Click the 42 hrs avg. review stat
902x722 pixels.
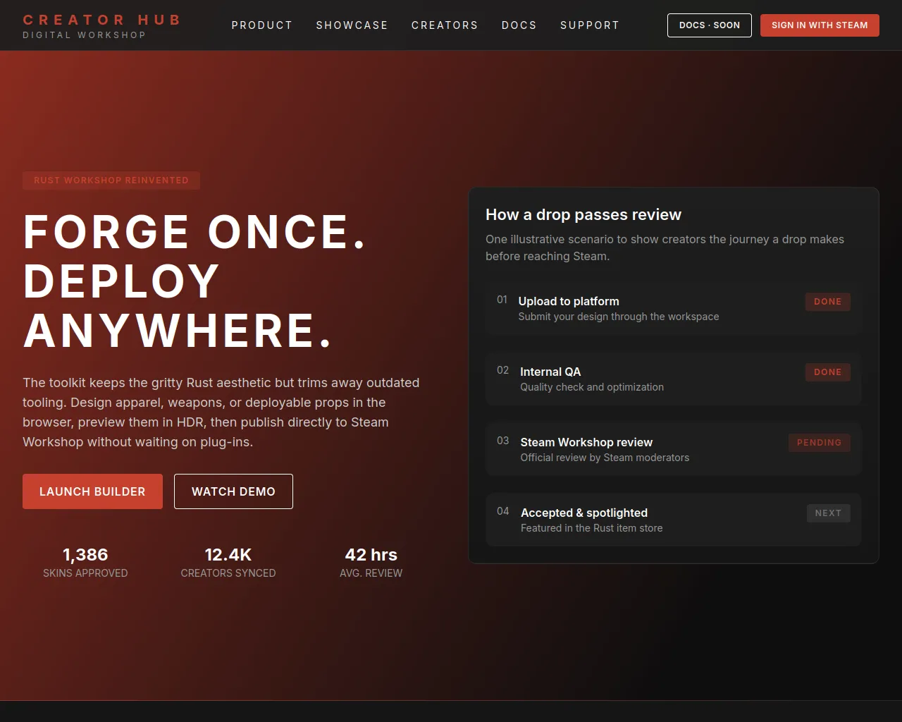[371, 563]
